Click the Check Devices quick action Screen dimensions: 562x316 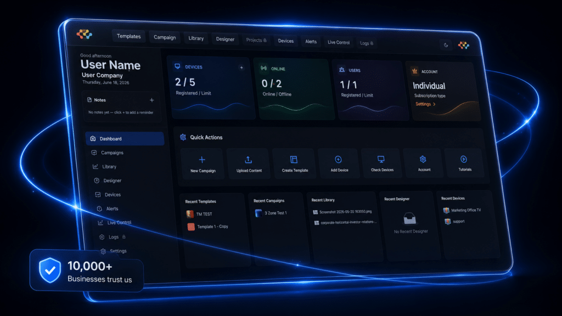[x=382, y=163]
